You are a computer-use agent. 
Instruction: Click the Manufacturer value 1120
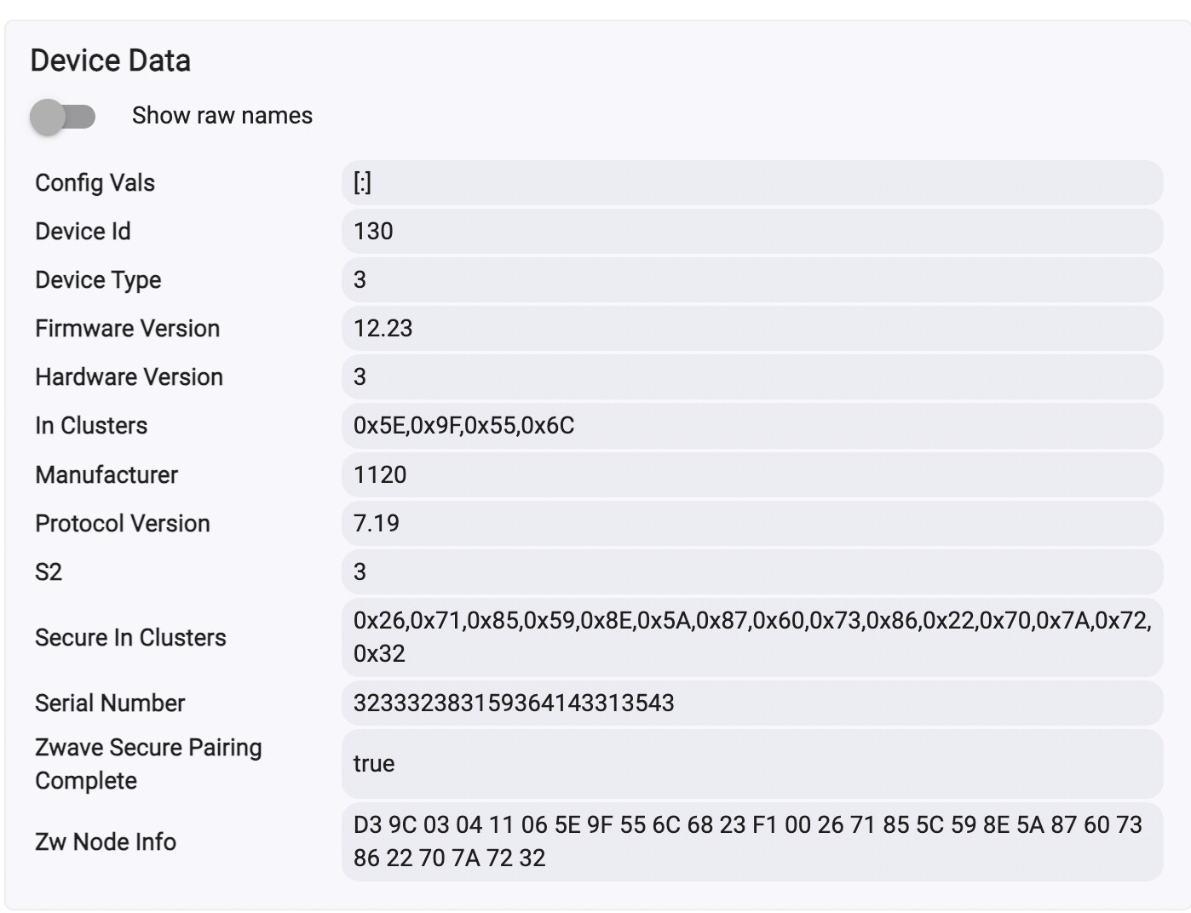[x=752, y=474]
